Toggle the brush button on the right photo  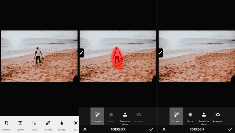160,53
